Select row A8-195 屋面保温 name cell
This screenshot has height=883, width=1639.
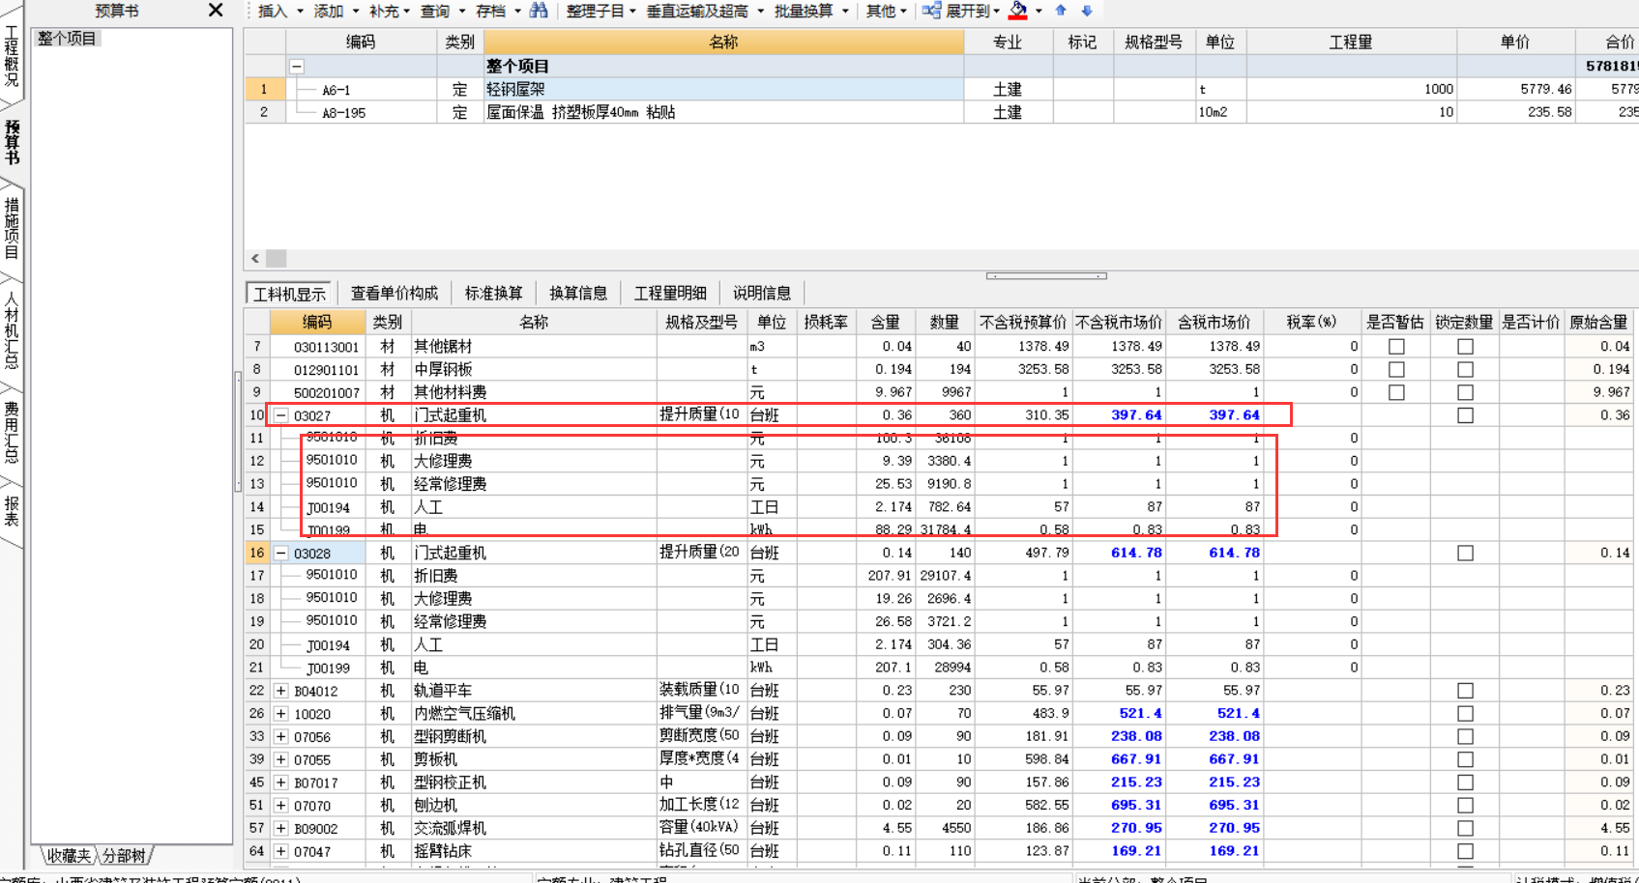coord(723,113)
